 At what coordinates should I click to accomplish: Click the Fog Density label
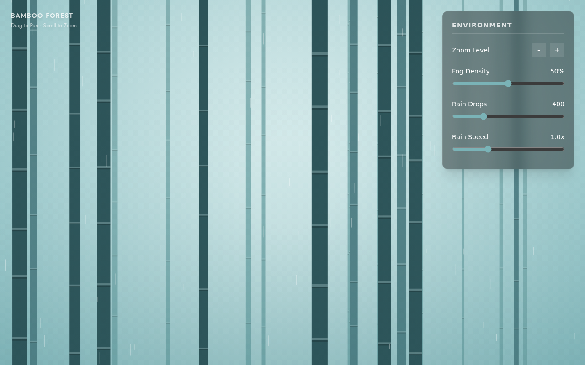click(471, 71)
